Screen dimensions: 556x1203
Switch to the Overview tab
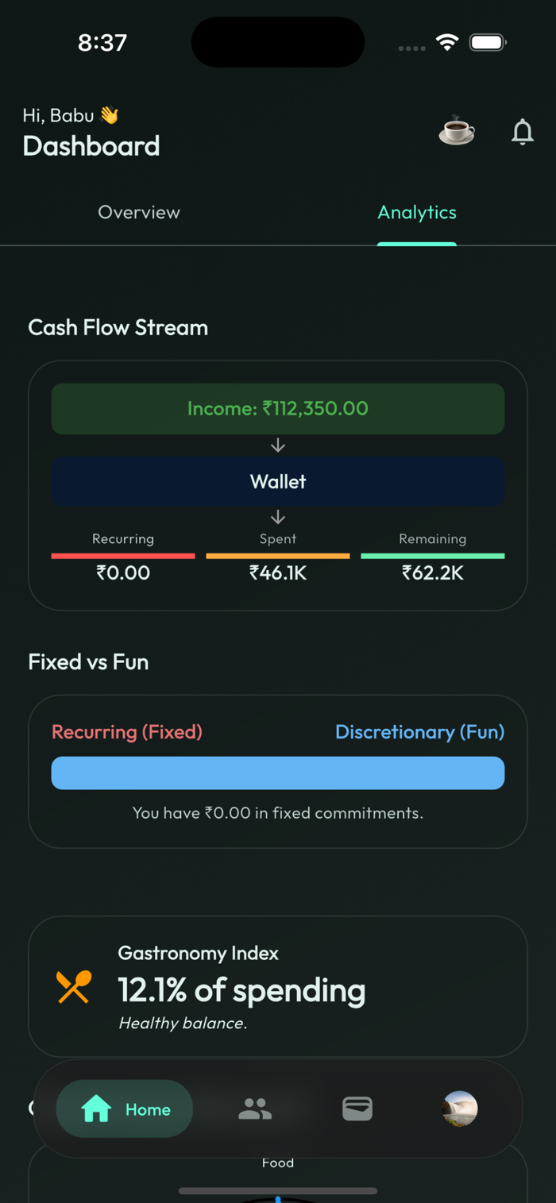point(139,212)
